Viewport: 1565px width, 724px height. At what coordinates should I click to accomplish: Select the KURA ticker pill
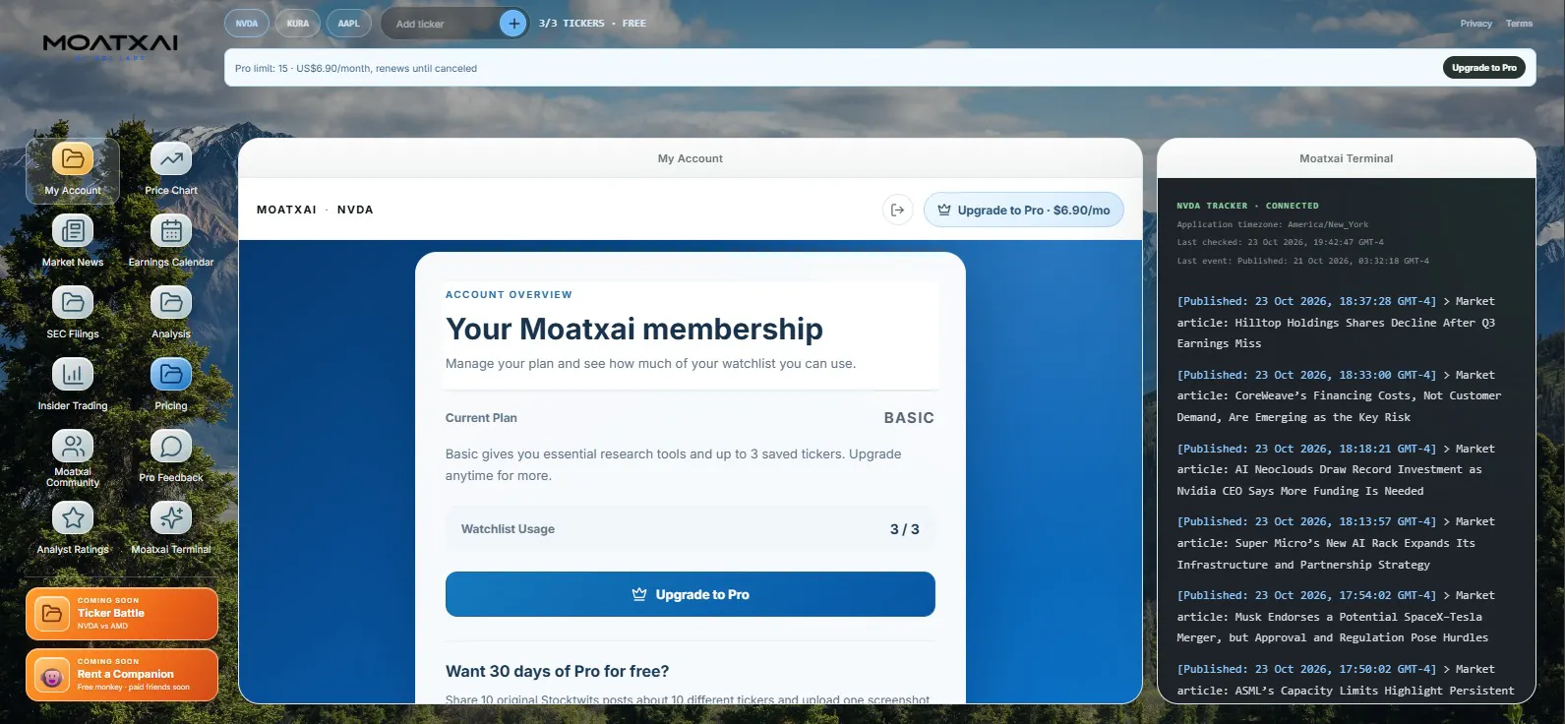[298, 23]
